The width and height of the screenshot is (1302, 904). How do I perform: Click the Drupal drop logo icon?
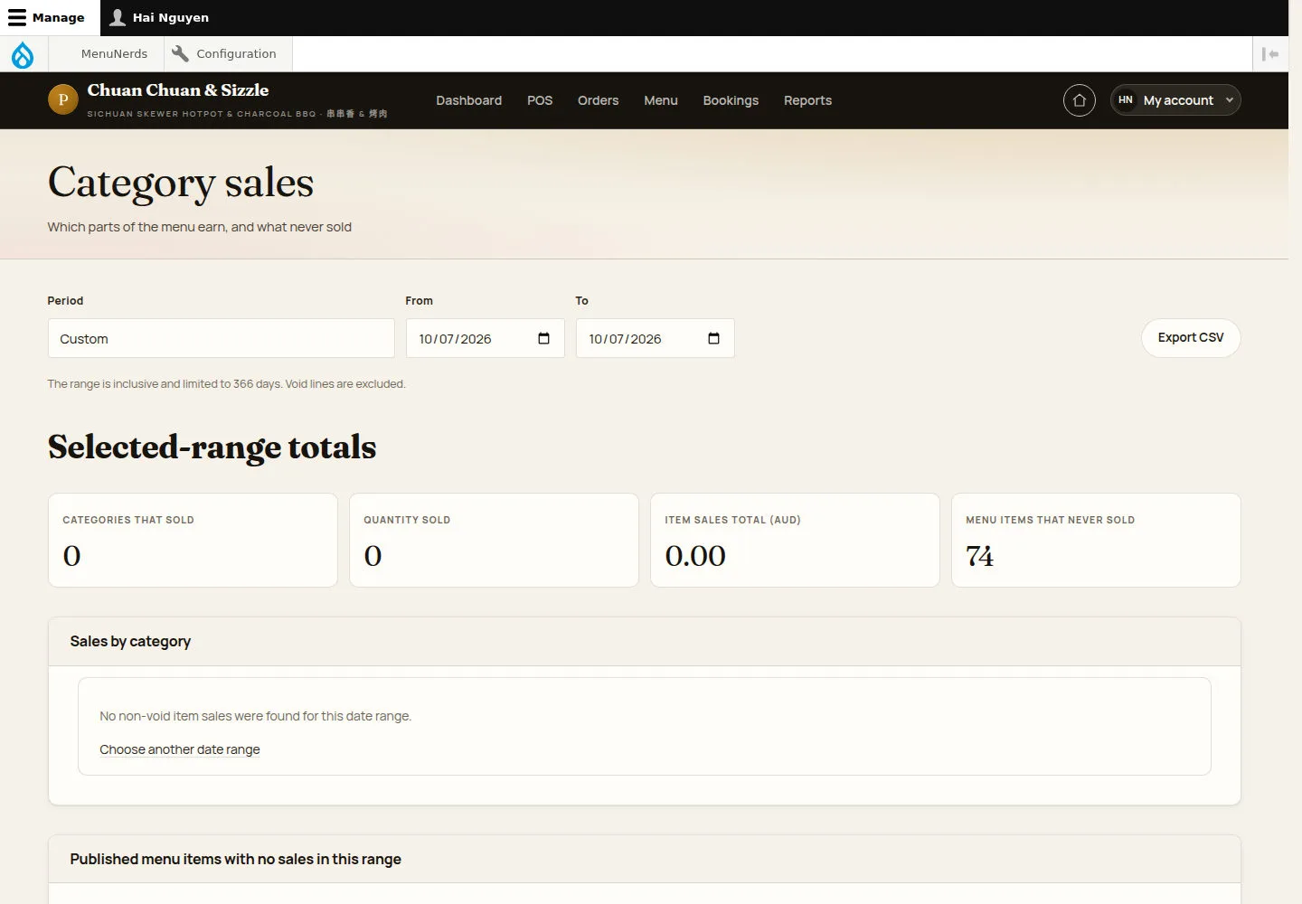(23, 54)
